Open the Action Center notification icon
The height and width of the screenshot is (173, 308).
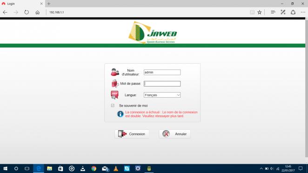(301, 168)
